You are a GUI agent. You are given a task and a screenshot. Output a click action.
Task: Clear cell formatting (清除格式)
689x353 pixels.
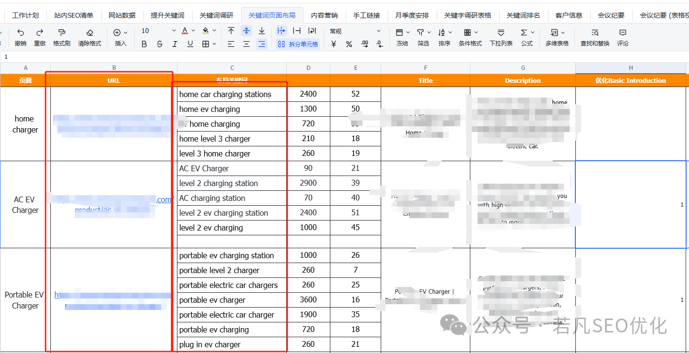[x=90, y=37]
